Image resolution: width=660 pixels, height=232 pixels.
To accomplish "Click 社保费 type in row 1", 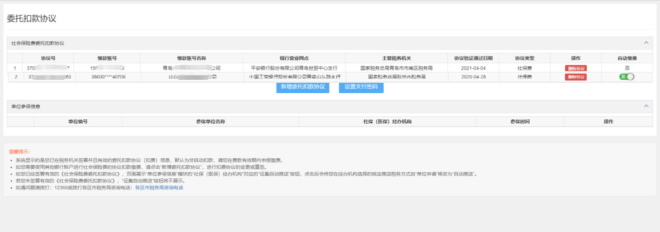I will (x=524, y=68).
